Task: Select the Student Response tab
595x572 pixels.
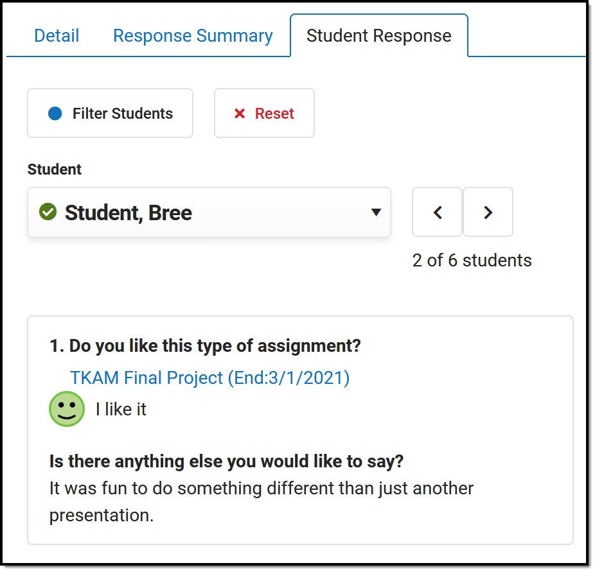Action: coord(378,36)
